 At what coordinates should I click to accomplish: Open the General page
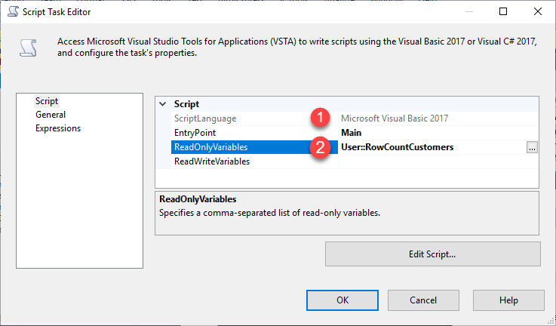[x=51, y=115]
